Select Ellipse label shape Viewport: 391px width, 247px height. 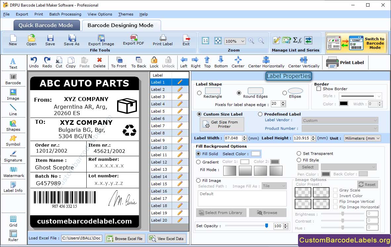pos(284,93)
